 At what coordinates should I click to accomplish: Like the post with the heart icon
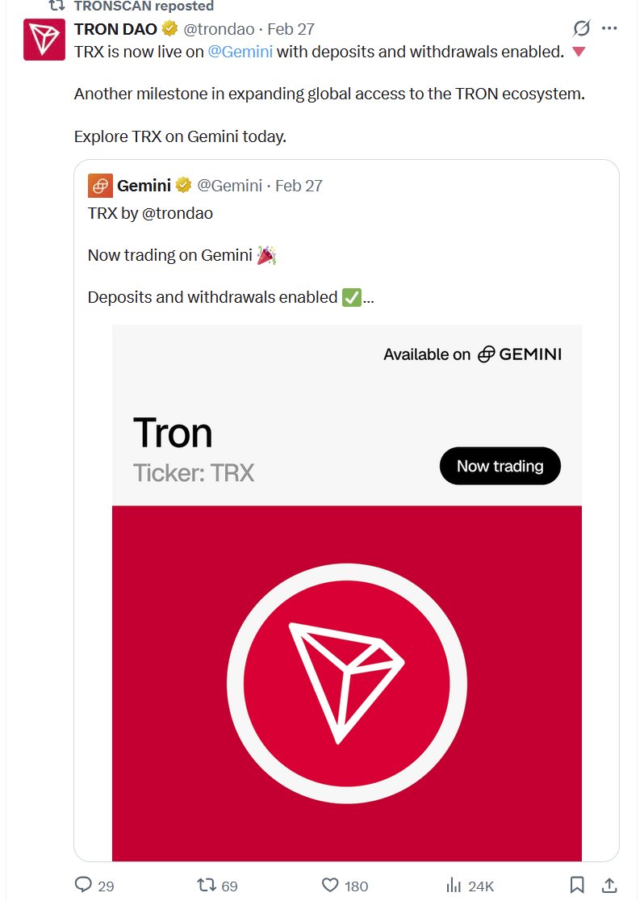(330, 885)
